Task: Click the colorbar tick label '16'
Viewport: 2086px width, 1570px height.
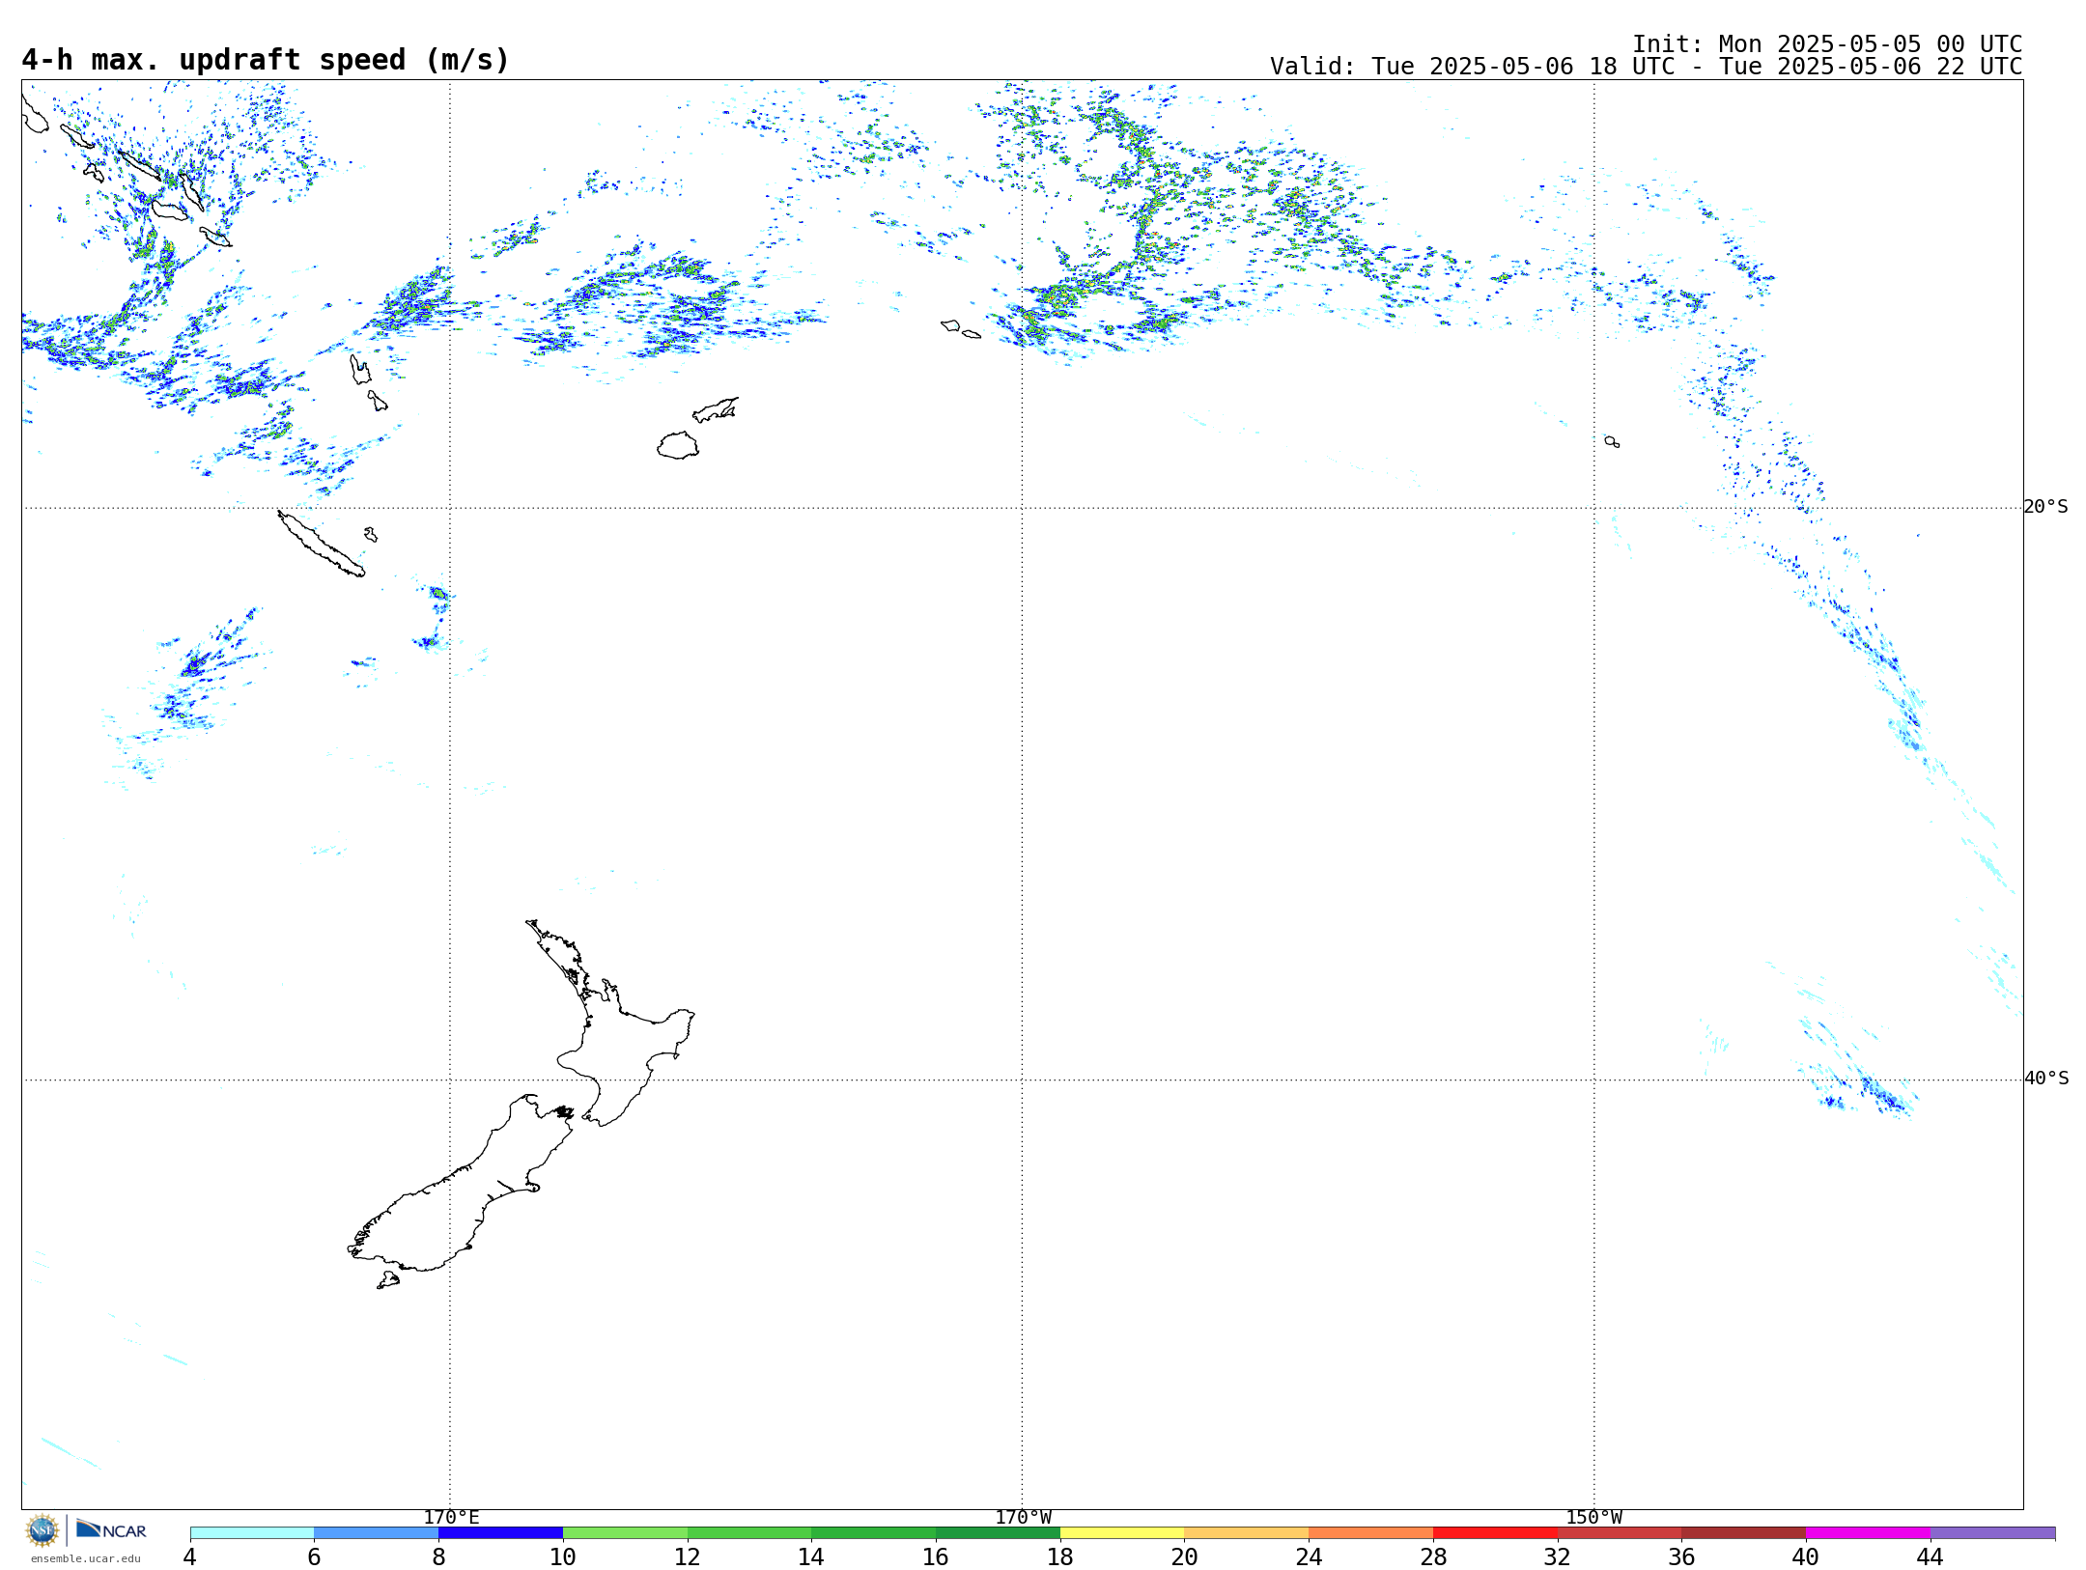Action: click(936, 1556)
